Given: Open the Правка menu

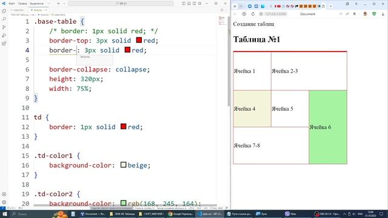Looking at the screenshot, I should point(22,4).
